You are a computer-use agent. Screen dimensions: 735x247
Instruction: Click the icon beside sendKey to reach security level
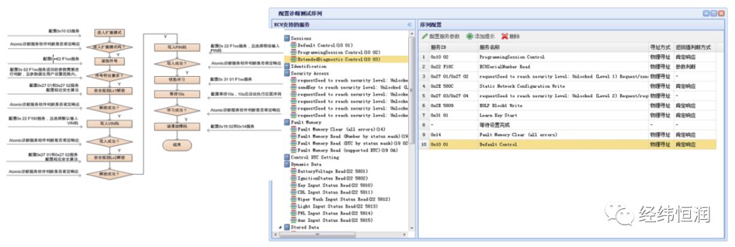(293, 87)
